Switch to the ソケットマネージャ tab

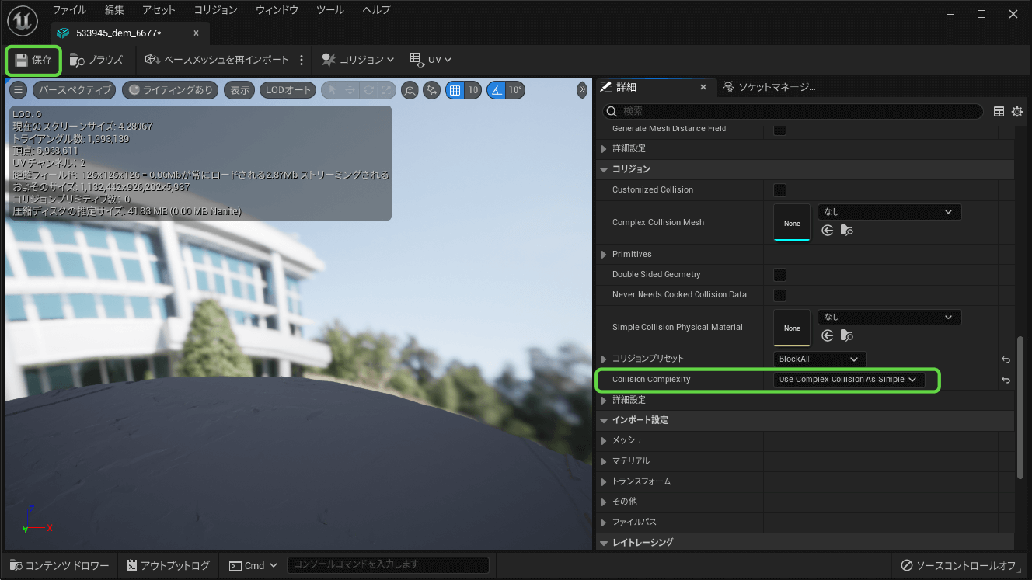(769, 87)
